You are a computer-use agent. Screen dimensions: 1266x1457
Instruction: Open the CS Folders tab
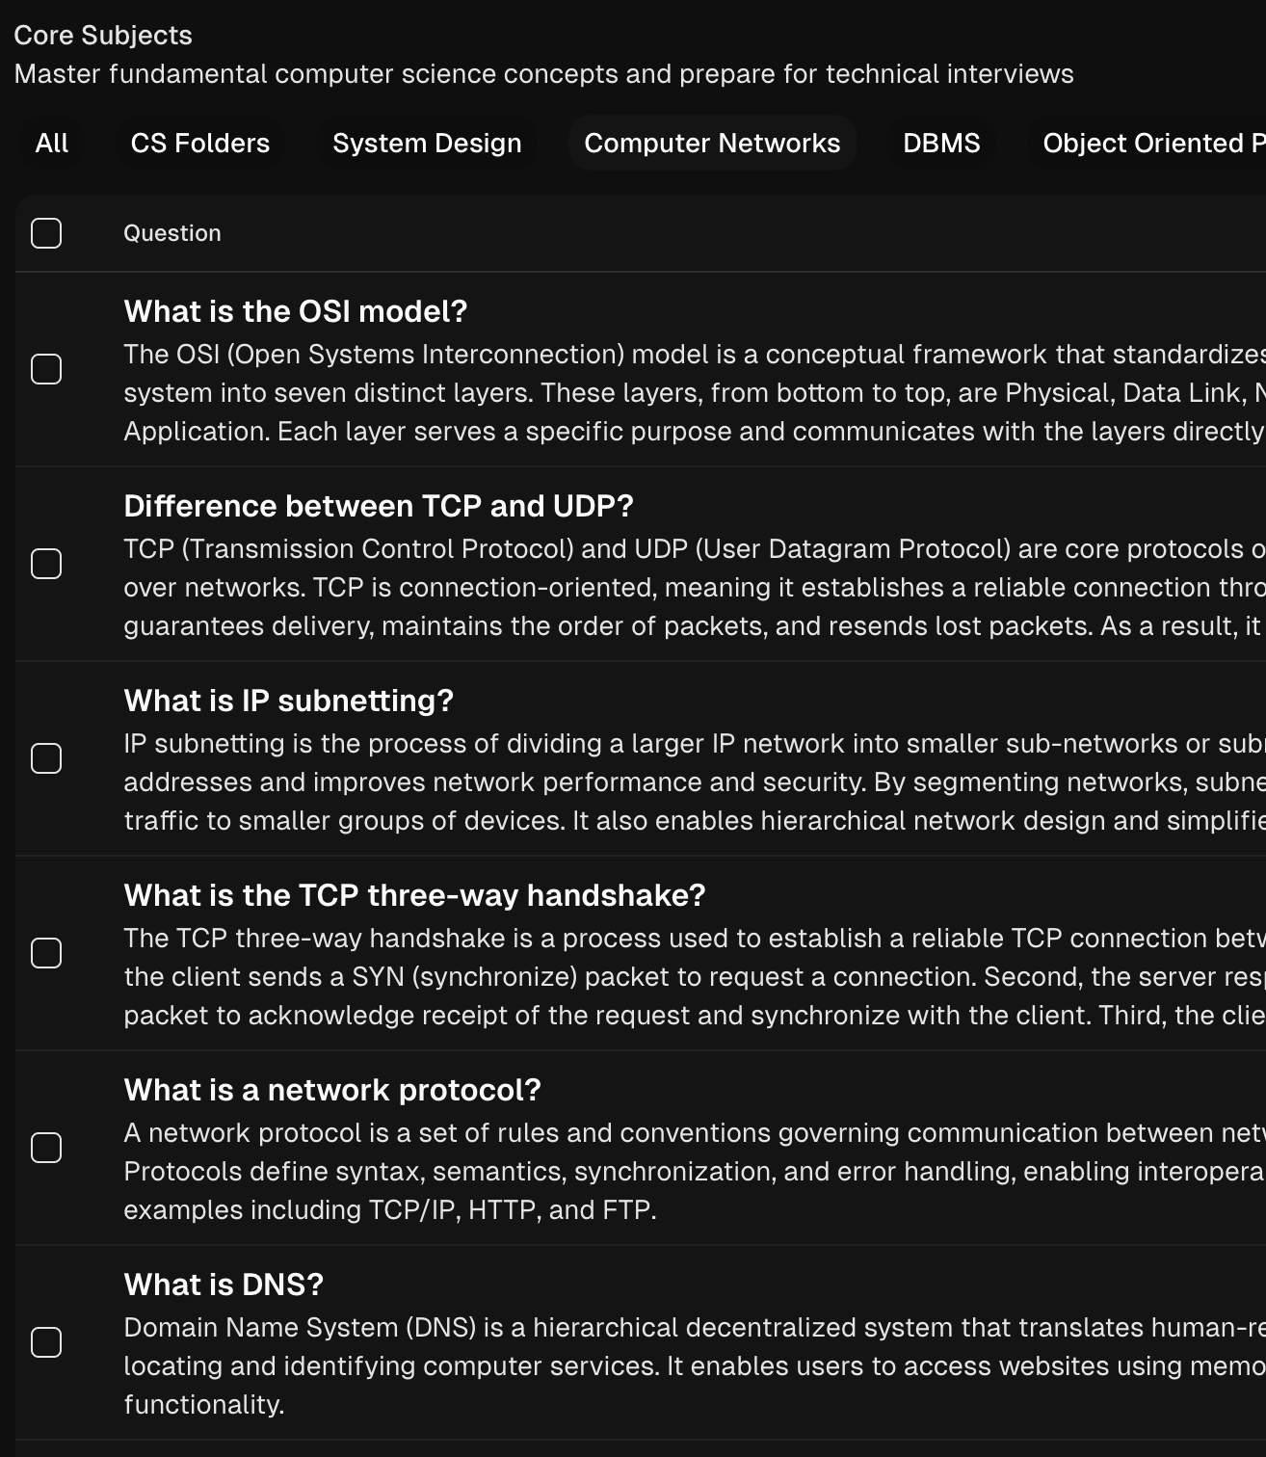pyautogui.click(x=200, y=144)
